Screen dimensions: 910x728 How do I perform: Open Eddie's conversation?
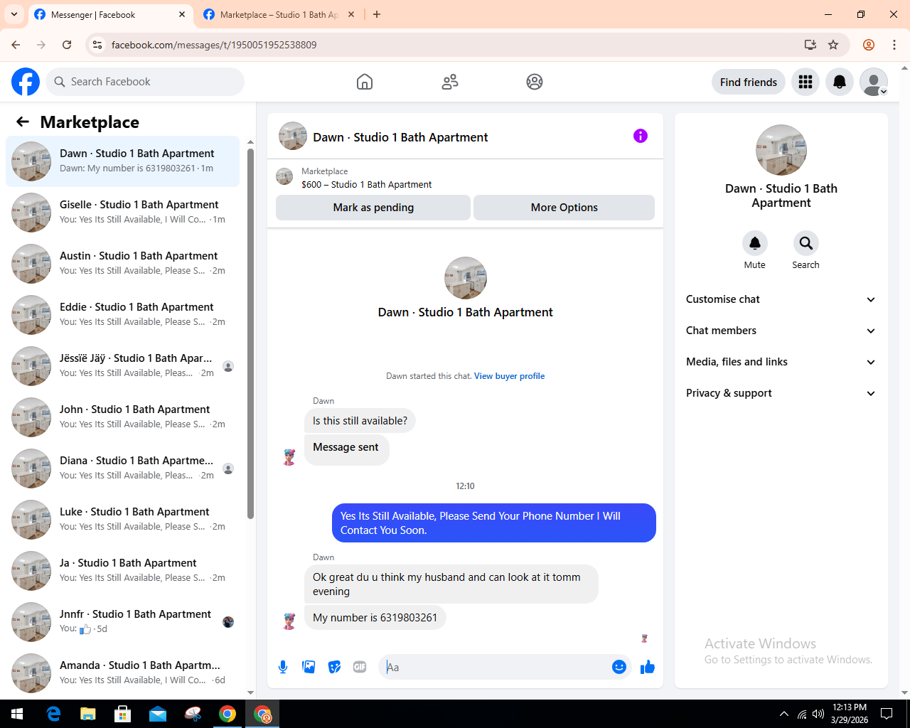[123, 315]
